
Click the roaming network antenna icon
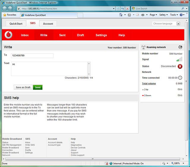144,47
